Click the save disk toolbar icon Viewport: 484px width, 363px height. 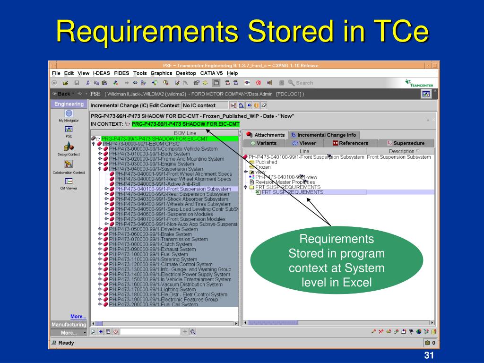[x=77, y=83]
